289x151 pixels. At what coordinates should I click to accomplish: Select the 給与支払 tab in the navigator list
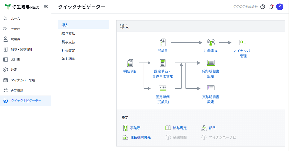[68, 33]
